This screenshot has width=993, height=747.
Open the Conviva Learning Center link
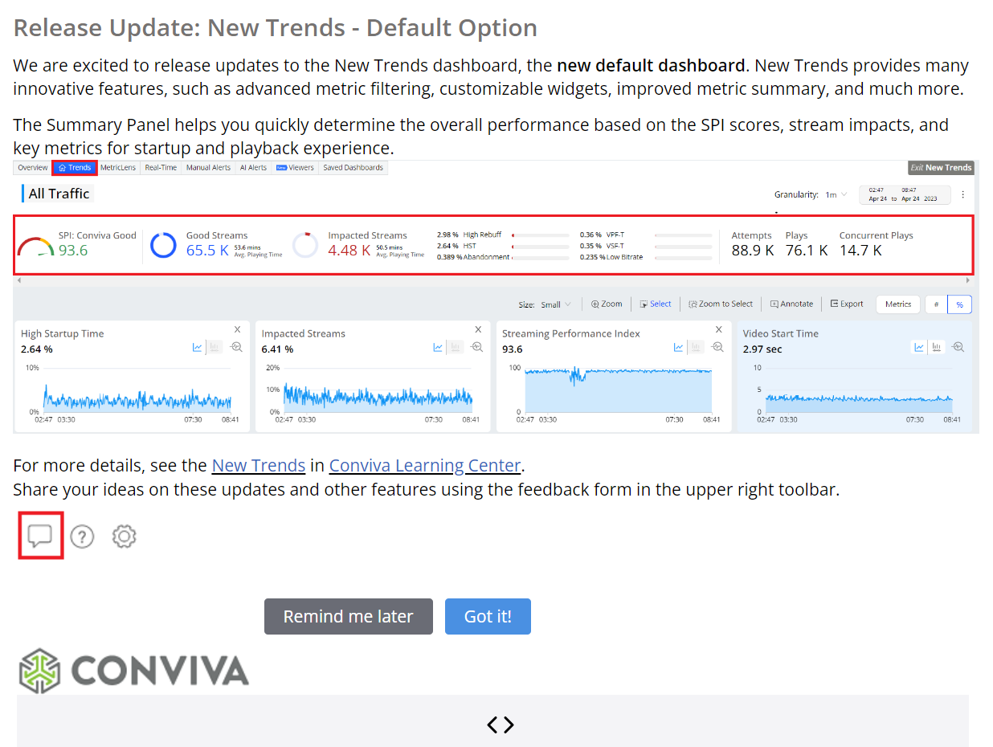(425, 466)
